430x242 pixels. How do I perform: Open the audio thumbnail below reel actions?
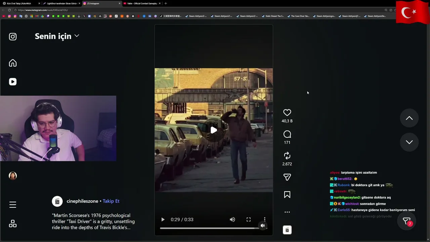point(287,230)
